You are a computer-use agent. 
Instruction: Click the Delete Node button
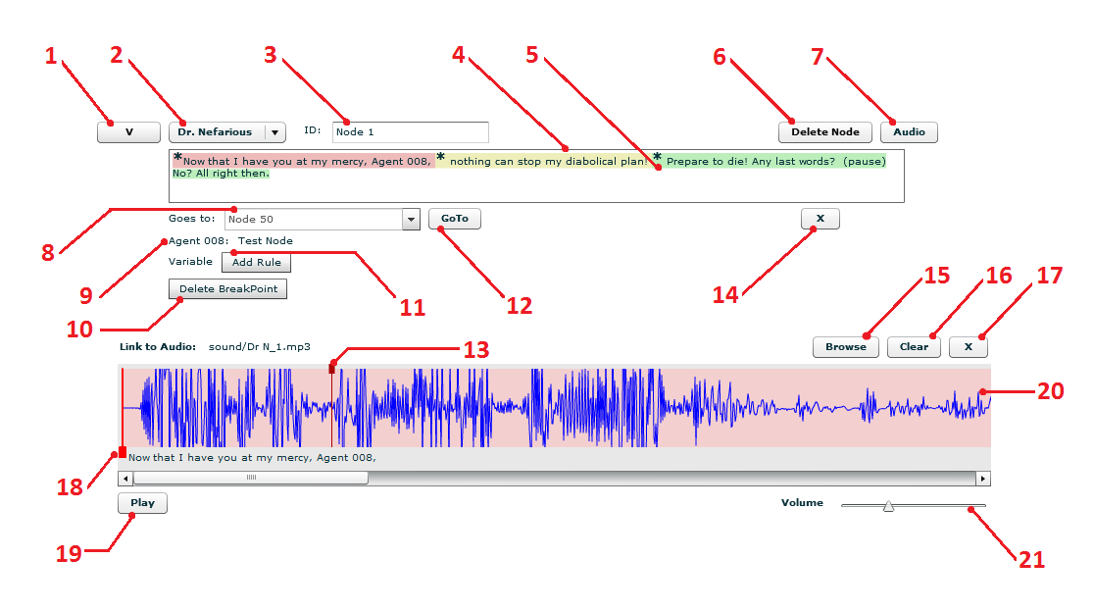click(824, 132)
